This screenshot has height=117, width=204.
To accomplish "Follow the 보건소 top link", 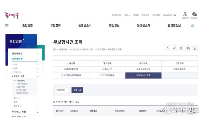I will [127, 15].
